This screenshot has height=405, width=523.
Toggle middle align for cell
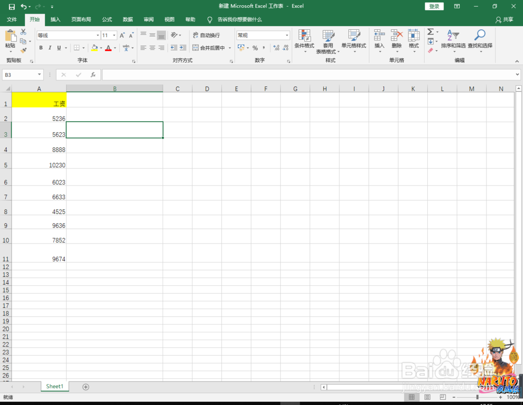[152, 35]
